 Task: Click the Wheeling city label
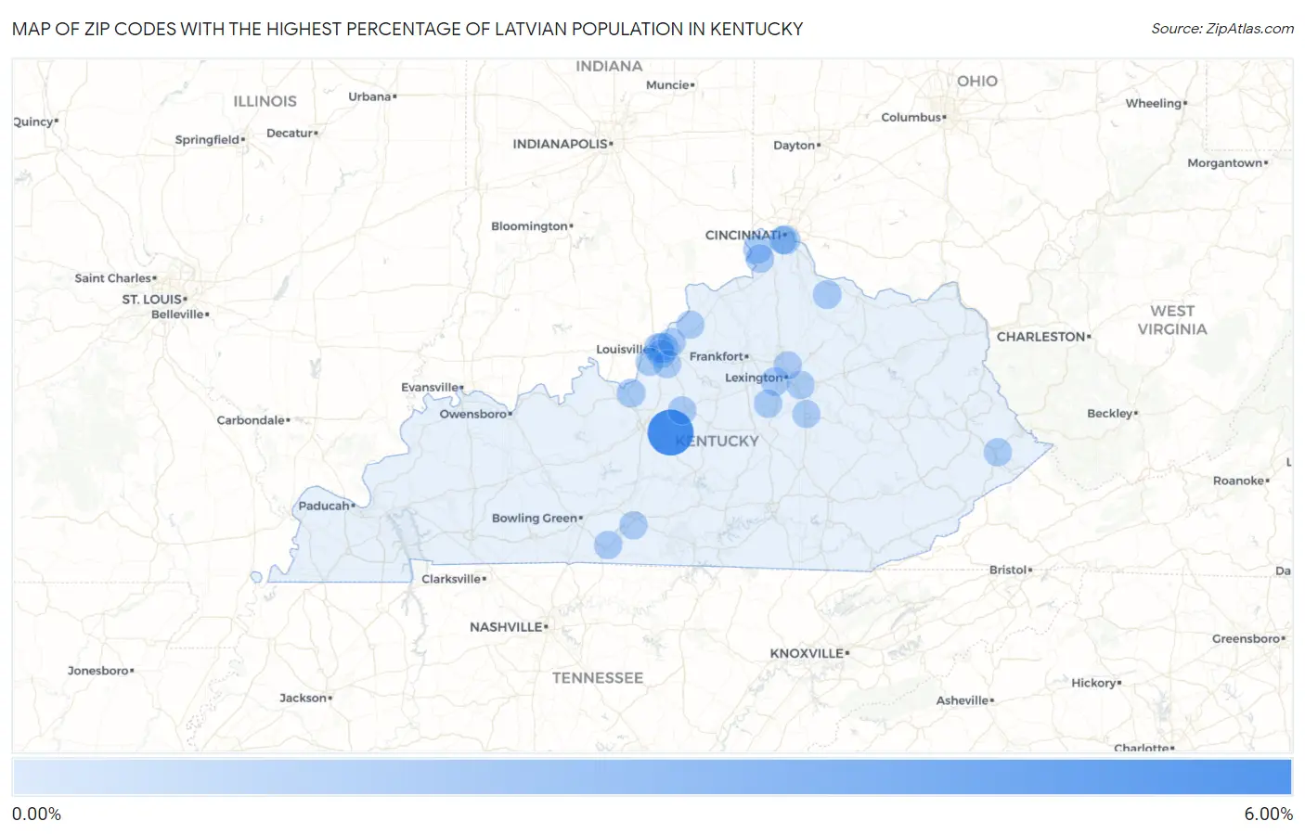tap(1155, 103)
